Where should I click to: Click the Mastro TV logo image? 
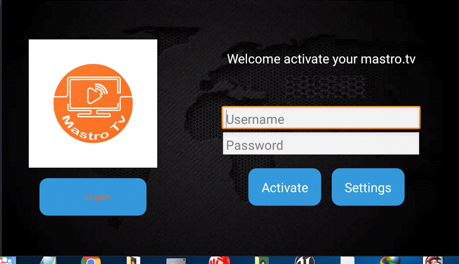pos(93,103)
